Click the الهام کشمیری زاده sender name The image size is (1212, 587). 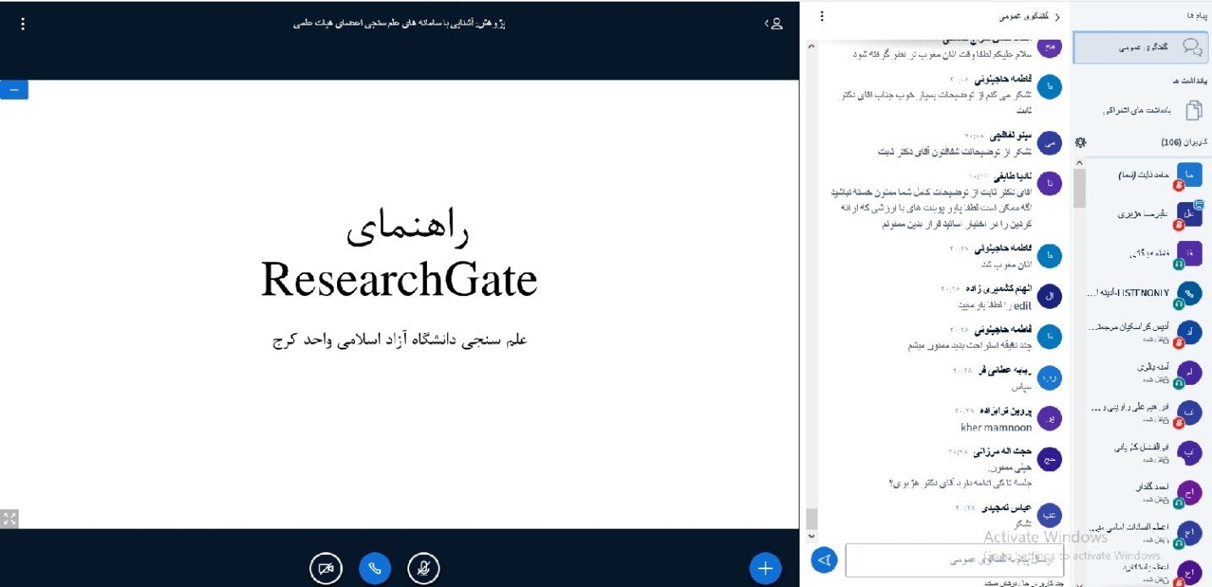(x=999, y=288)
